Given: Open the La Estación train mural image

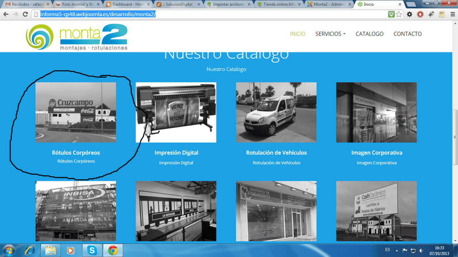Looking at the screenshot, I should click(x=176, y=211).
